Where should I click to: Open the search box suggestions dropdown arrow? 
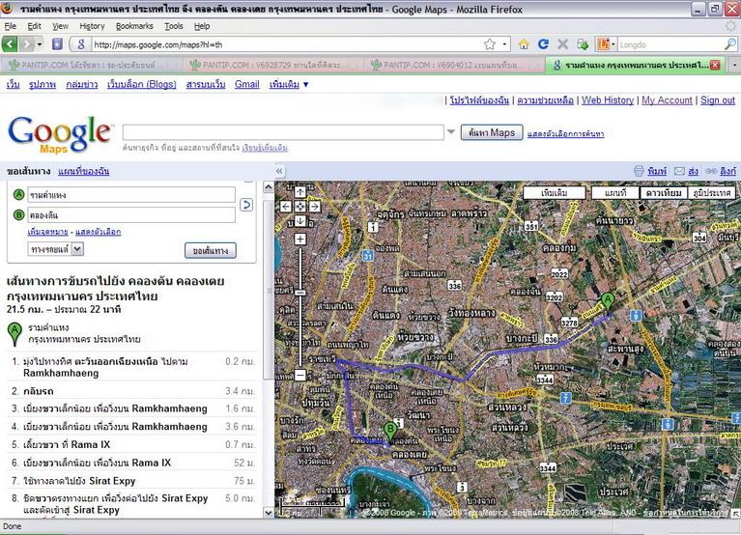click(451, 131)
